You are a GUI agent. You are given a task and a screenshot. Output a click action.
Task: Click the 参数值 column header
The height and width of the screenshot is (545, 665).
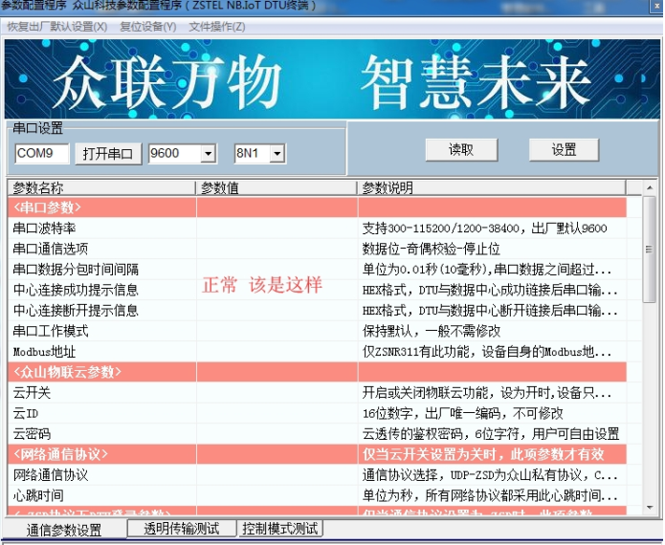(x=277, y=187)
